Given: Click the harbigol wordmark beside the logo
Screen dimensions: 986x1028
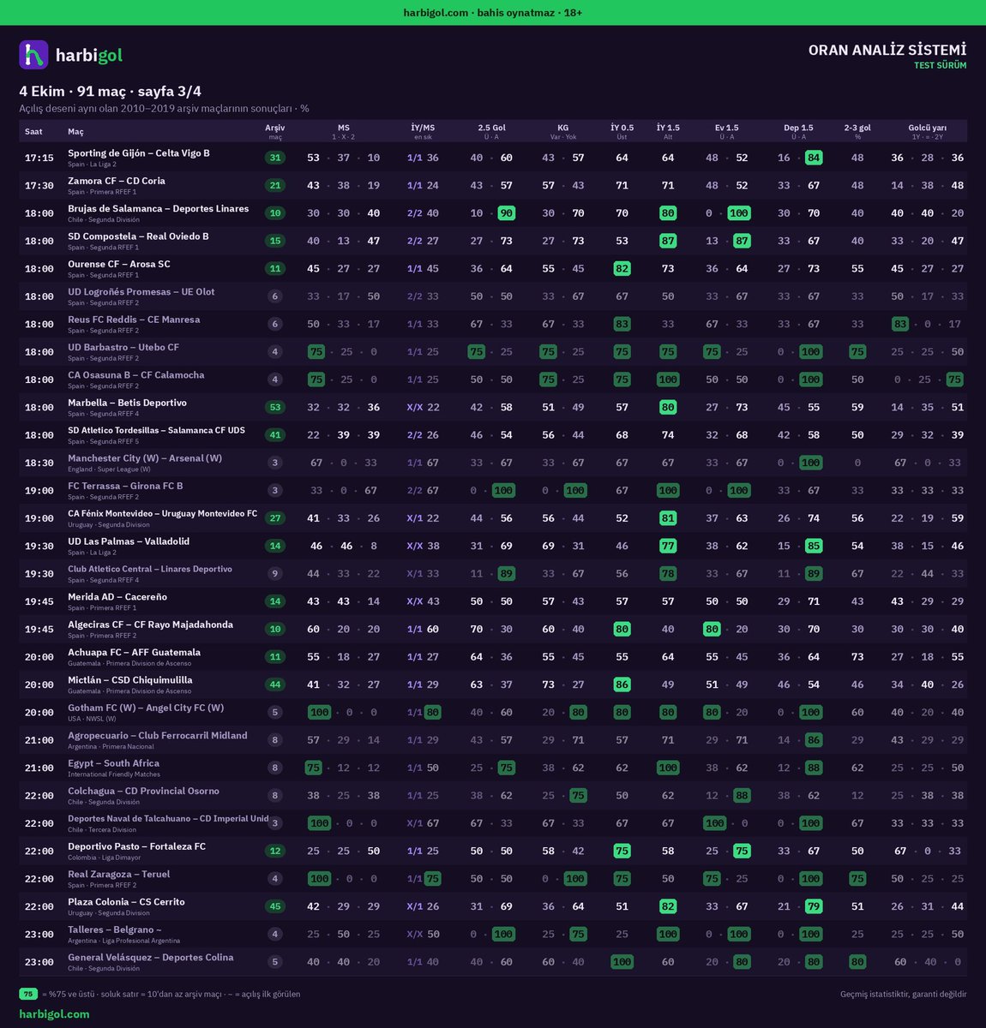Looking at the screenshot, I should click(x=89, y=56).
